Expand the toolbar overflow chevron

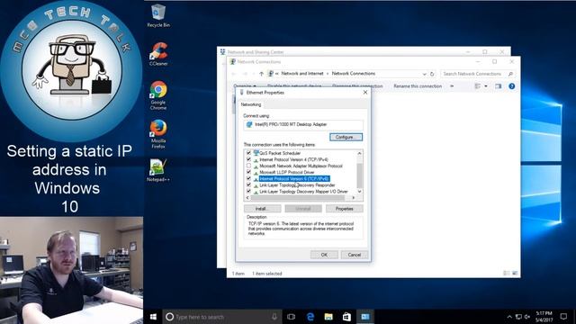[452, 86]
